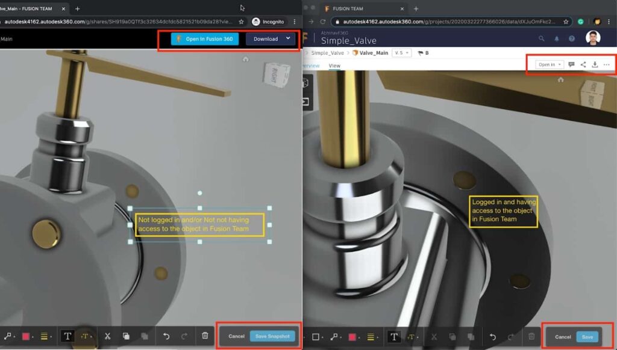Click the Cut scissors icon in left toolbar
Screen dimensions: 617x350
coord(107,335)
